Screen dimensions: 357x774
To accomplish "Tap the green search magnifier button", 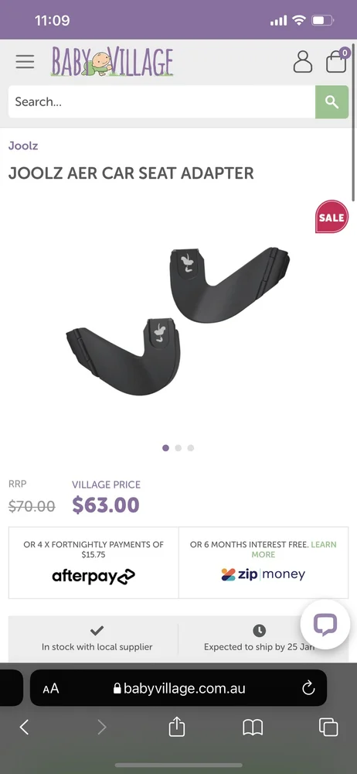I will pos(331,102).
